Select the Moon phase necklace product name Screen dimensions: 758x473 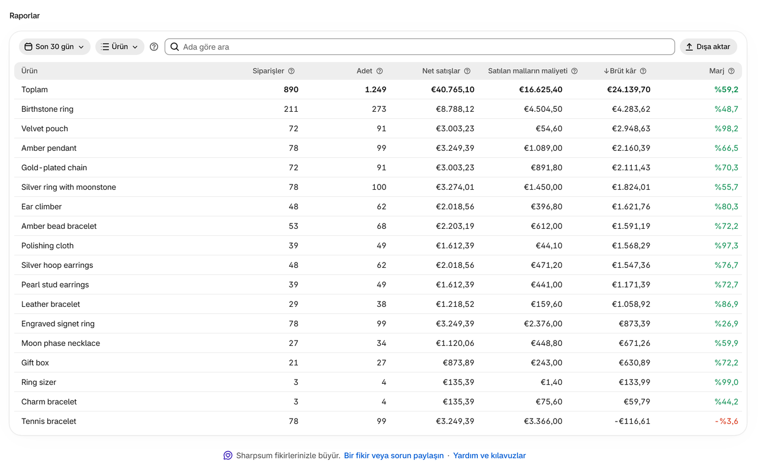[x=60, y=343]
